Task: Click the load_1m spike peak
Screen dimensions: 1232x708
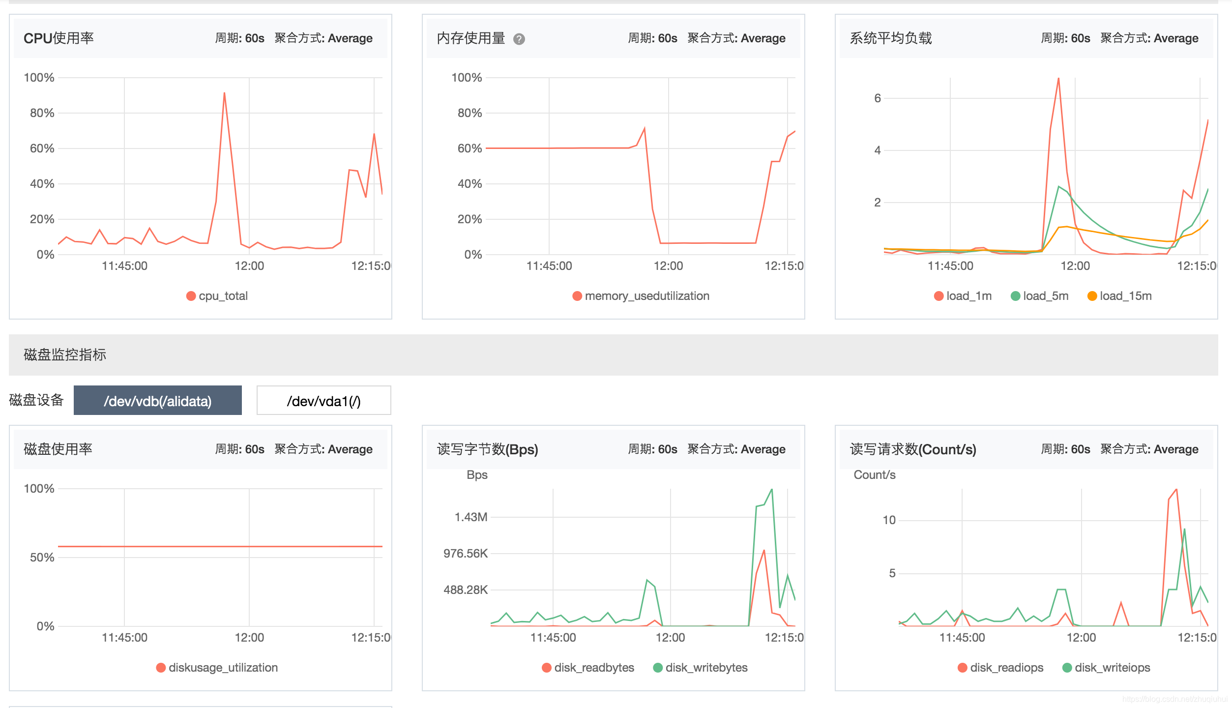Action: 1058,79
